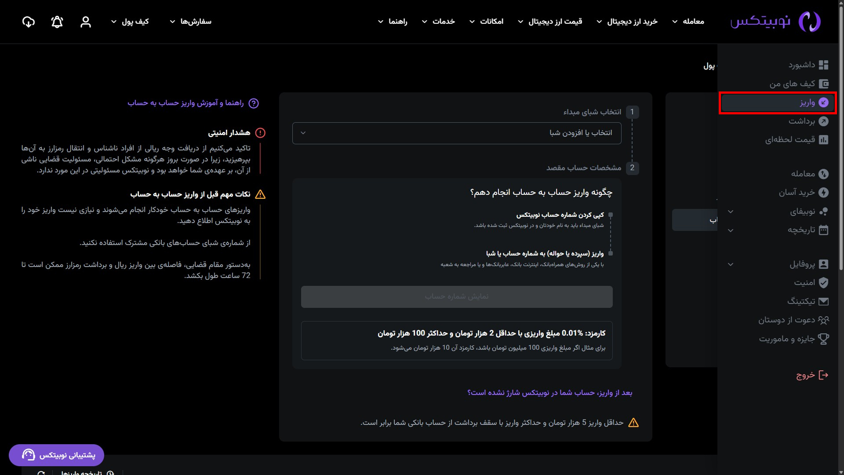The width and height of the screenshot is (844, 475).
Task: Click the قیمت لحظه‌ای chart icon
Action: pyautogui.click(x=824, y=139)
